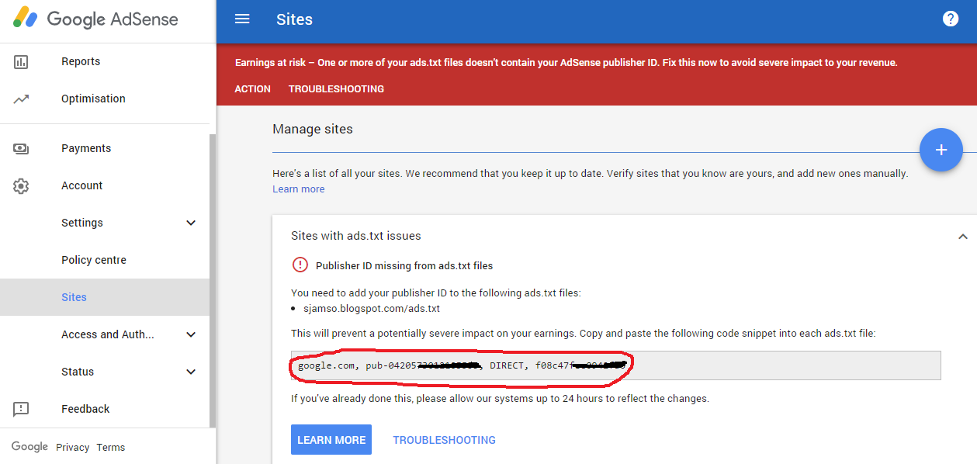Open the Reports section icon
This screenshot has height=464, width=977.
(23, 61)
